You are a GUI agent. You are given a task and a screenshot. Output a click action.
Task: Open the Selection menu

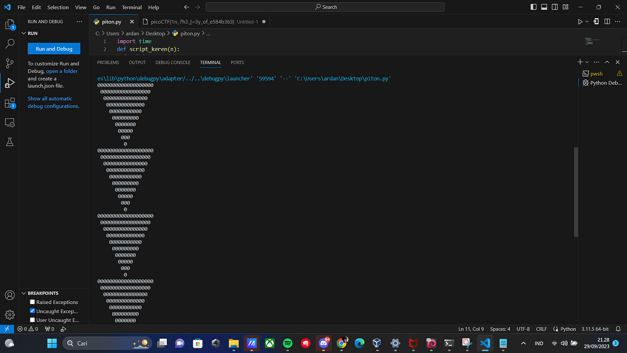point(58,7)
